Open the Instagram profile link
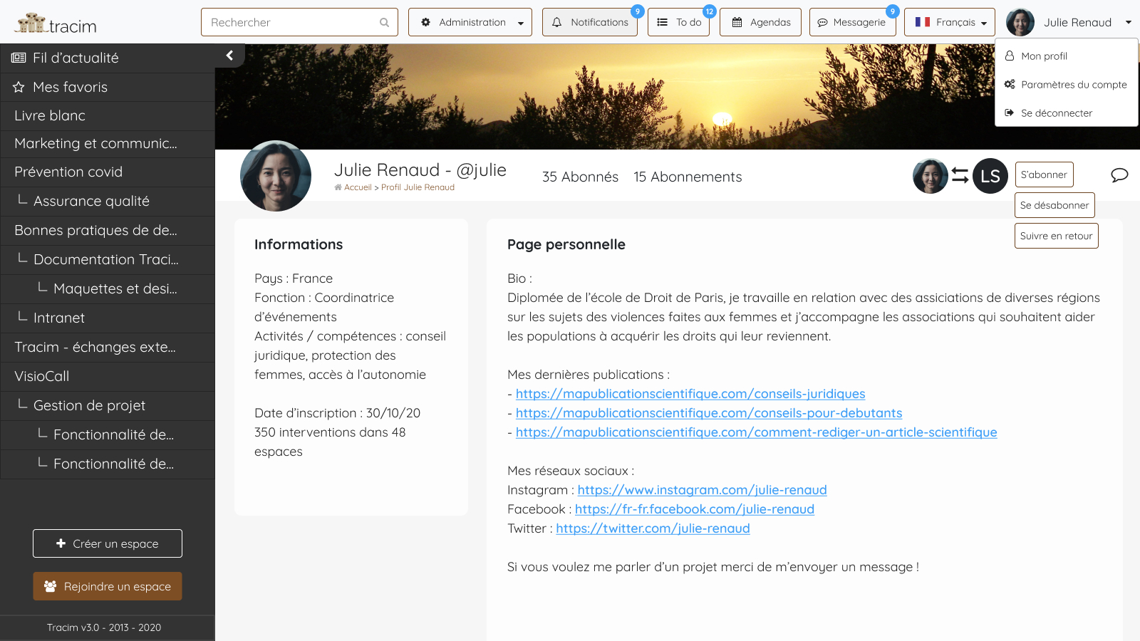The width and height of the screenshot is (1140, 641). click(x=702, y=490)
